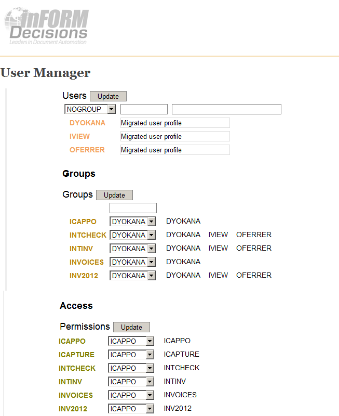This screenshot has height=416, width=339.
Task: Open the INVOICES permission dropdown
Action: click(x=131, y=395)
